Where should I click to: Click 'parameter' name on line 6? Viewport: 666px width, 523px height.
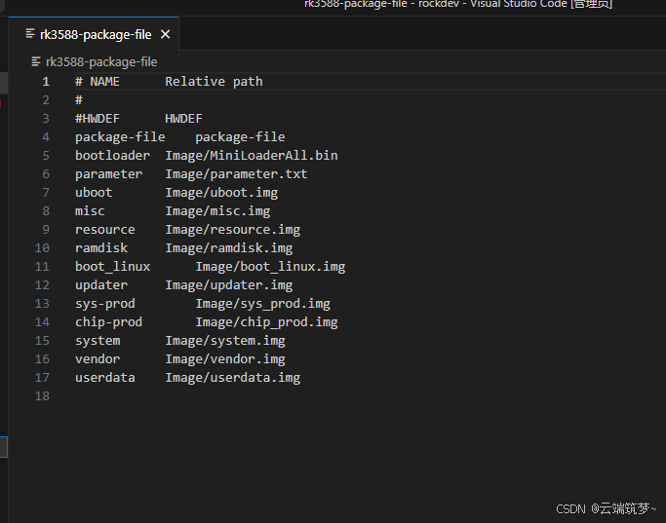[x=109, y=174]
